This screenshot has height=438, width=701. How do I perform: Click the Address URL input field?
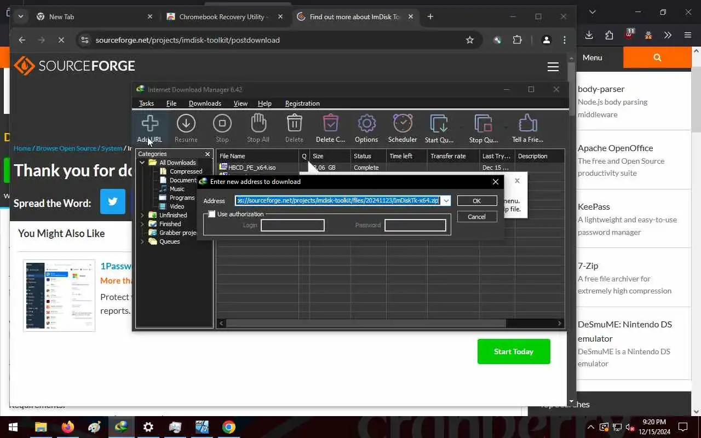coord(338,201)
